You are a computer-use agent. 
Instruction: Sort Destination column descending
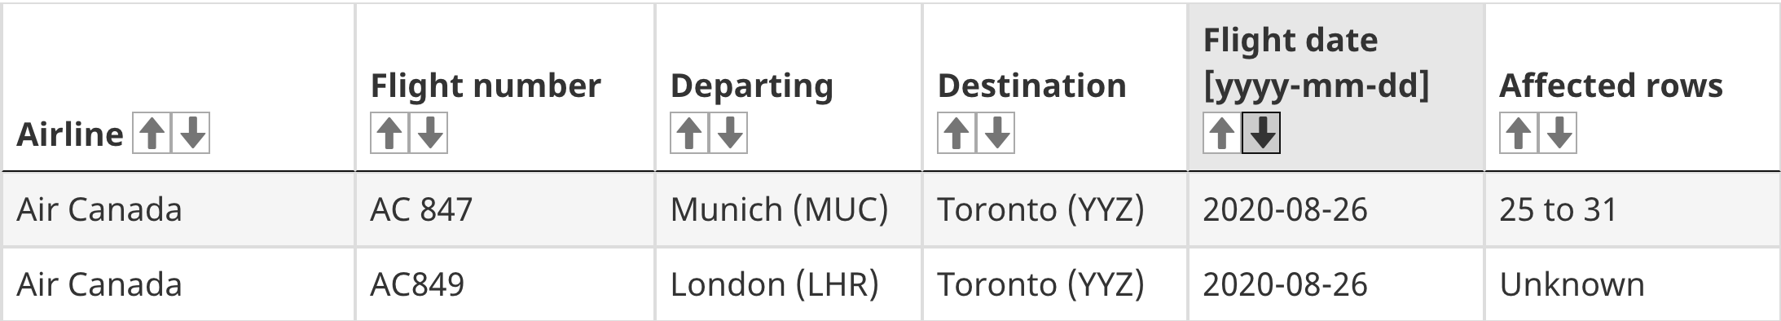click(996, 133)
